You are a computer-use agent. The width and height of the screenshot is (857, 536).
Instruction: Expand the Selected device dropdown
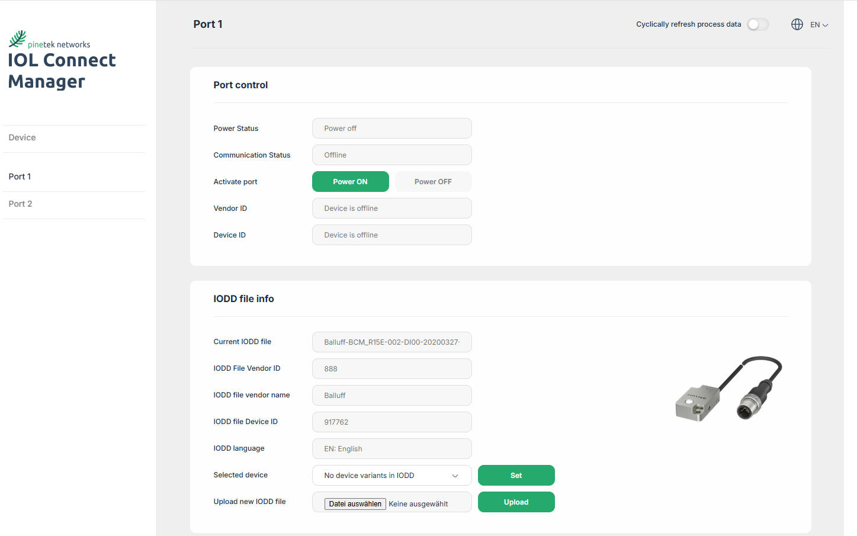click(x=391, y=476)
